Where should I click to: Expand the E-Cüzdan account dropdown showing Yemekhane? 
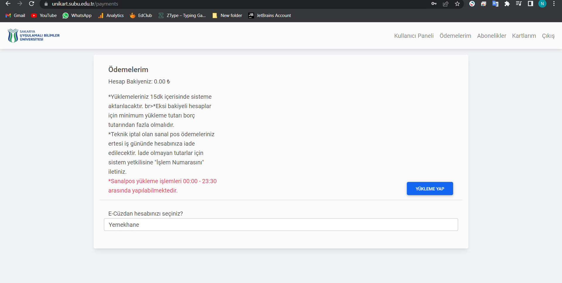(x=281, y=225)
